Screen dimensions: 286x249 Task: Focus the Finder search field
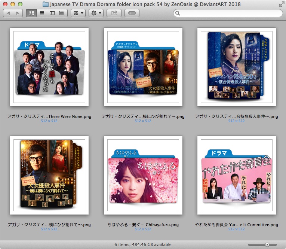(228, 13)
